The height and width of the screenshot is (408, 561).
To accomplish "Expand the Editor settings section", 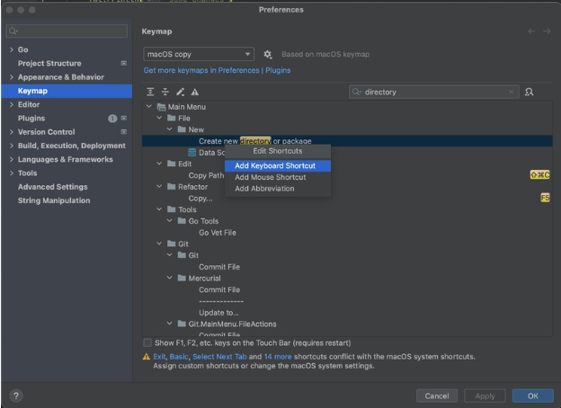I will point(11,104).
